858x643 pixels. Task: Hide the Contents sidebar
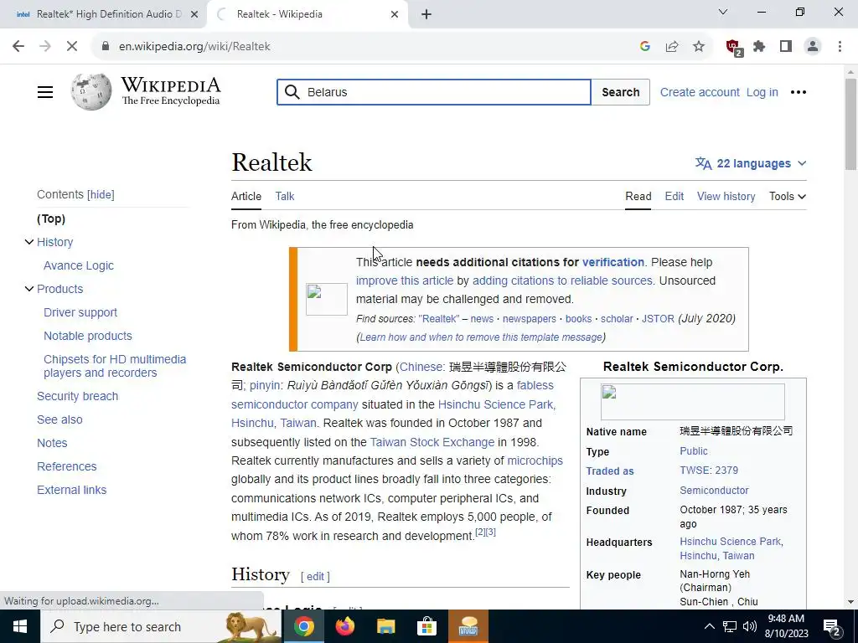coord(101,194)
